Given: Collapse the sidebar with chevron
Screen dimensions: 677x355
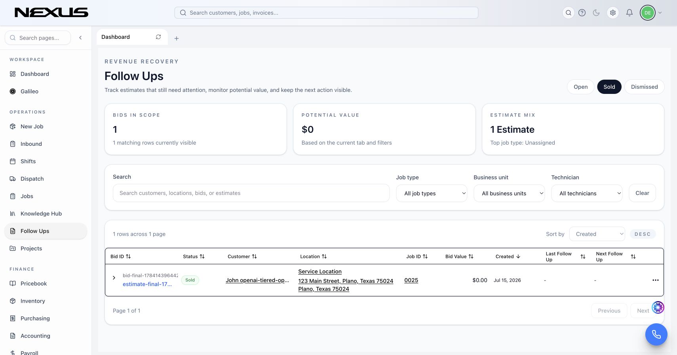Looking at the screenshot, I should tap(80, 38).
